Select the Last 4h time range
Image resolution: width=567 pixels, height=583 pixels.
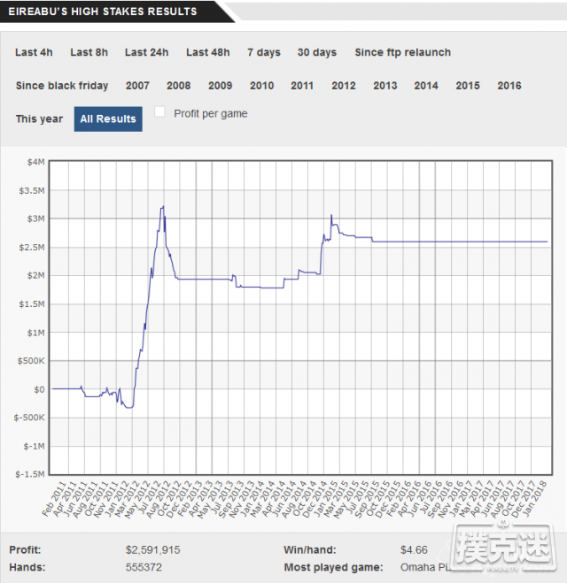(x=34, y=52)
